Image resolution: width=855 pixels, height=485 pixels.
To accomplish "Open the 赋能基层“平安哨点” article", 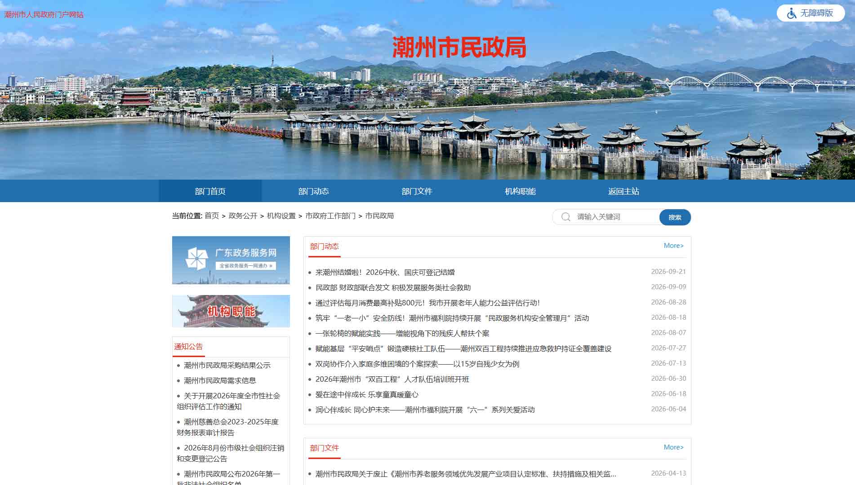I will [x=463, y=348].
